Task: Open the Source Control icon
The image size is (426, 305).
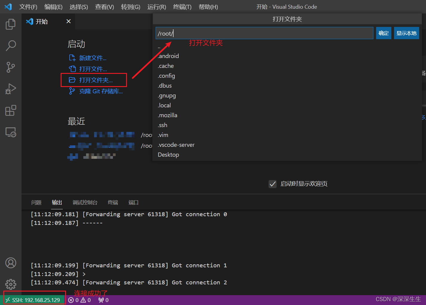Action: coord(11,67)
